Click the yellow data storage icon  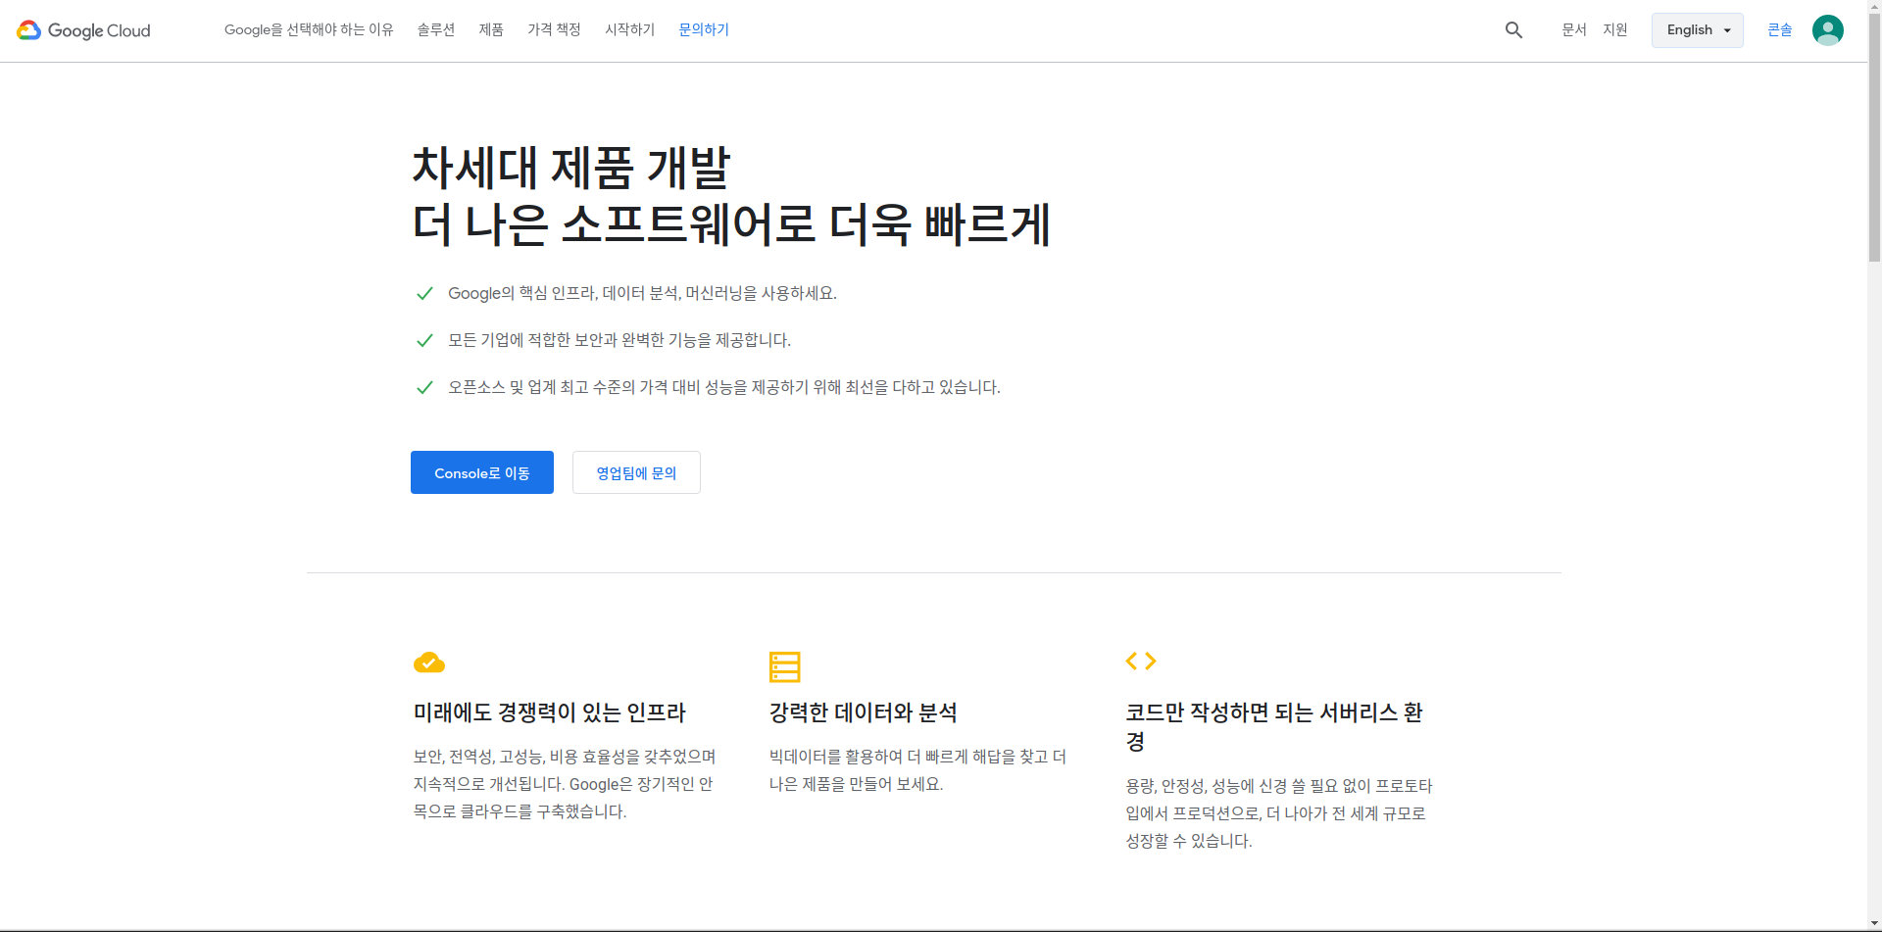pyautogui.click(x=785, y=666)
